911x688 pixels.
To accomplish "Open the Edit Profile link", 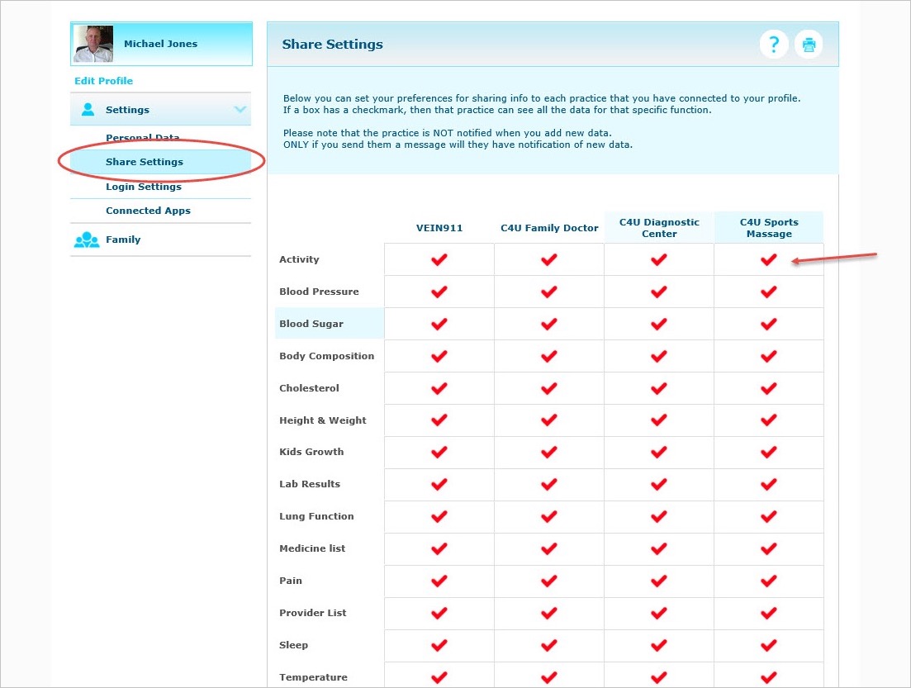I will pos(103,81).
